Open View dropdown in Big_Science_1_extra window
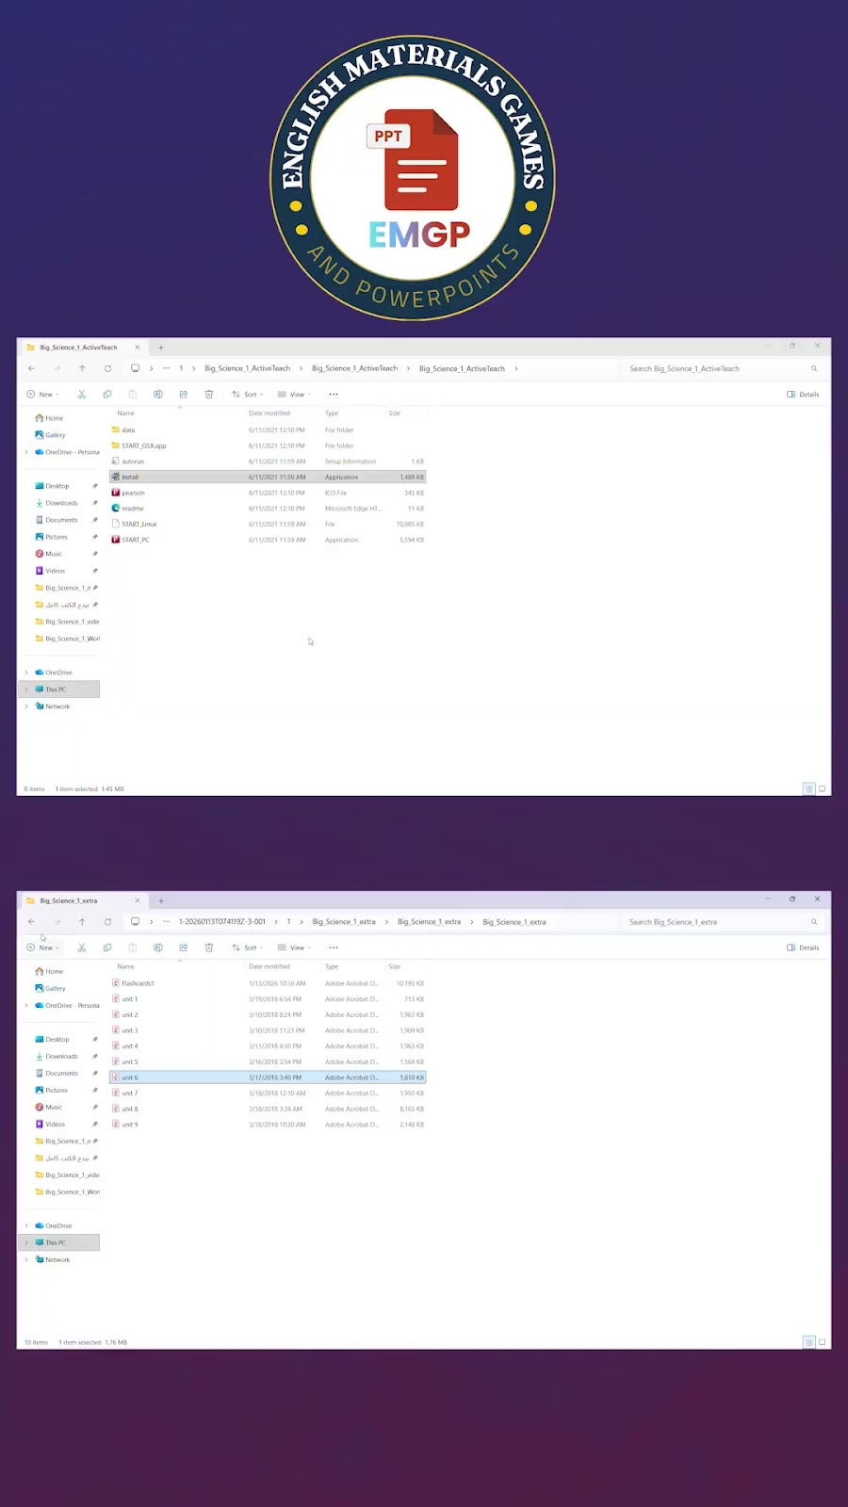The image size is (848, 1507). (294, 948)
